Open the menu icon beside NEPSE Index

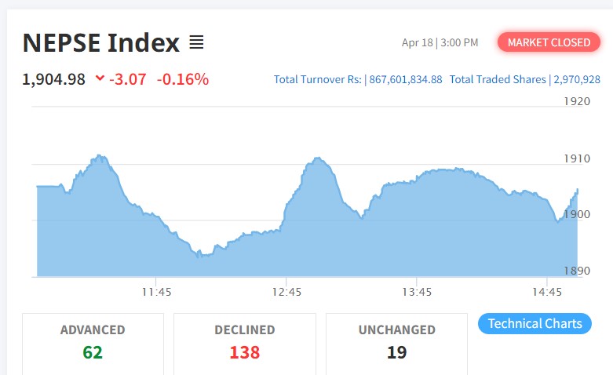(196, 42)
